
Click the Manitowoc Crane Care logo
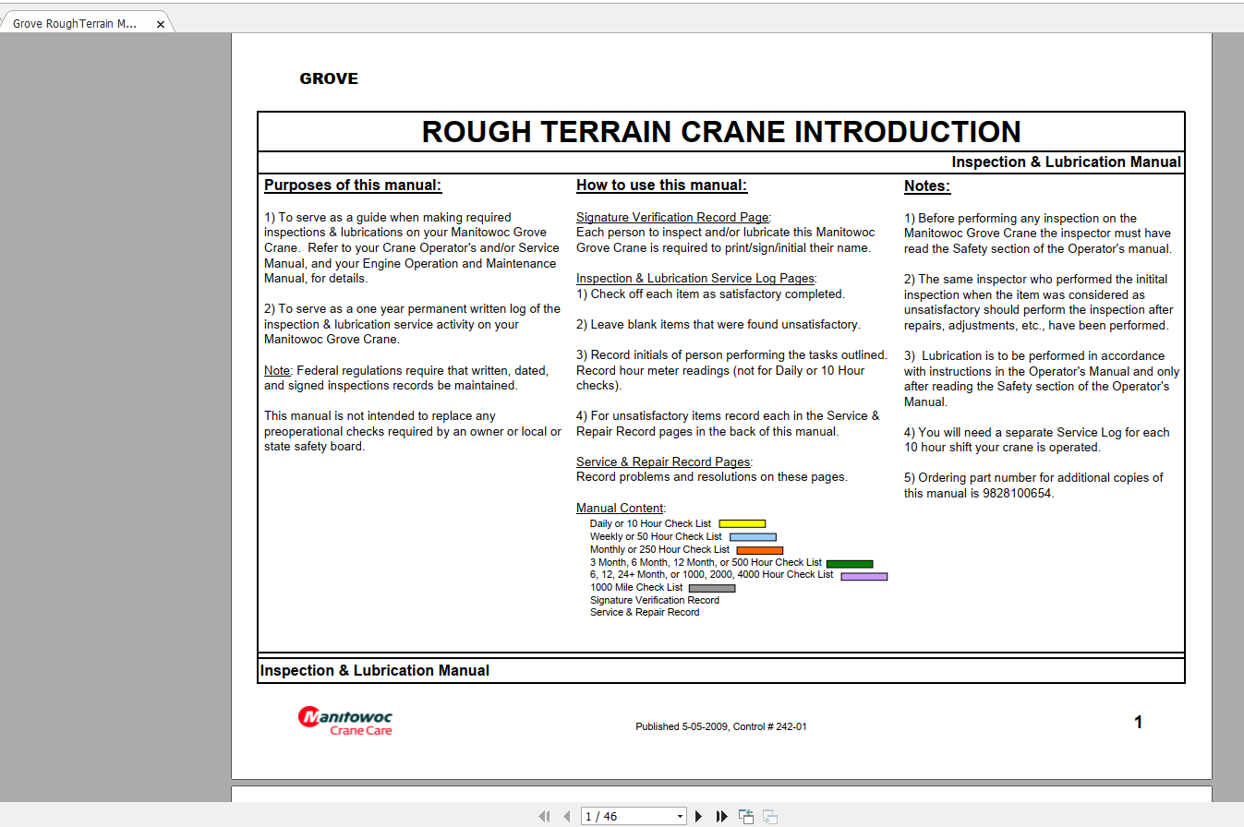(344, 721)
